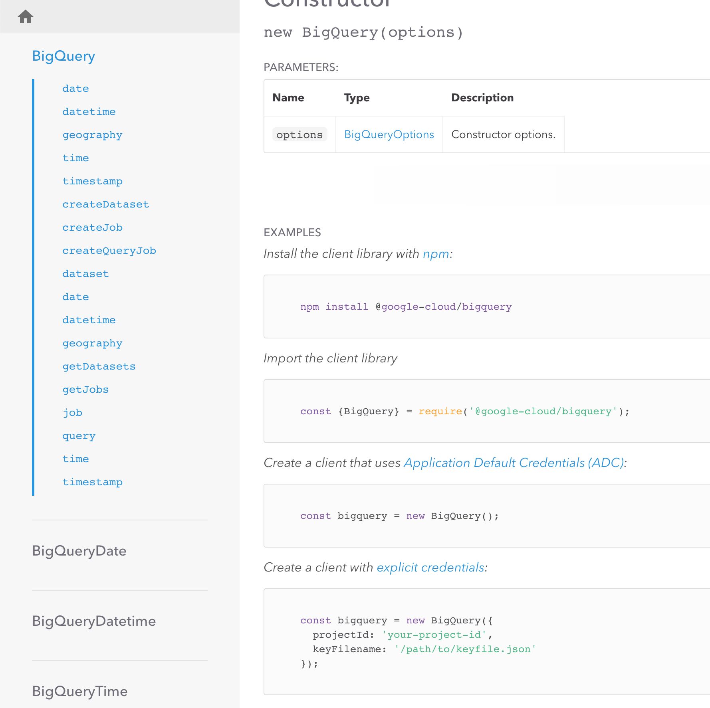Click the PARAMETERS: label
The height and width of the screenshot is (708, 710).
pos(301,67)
